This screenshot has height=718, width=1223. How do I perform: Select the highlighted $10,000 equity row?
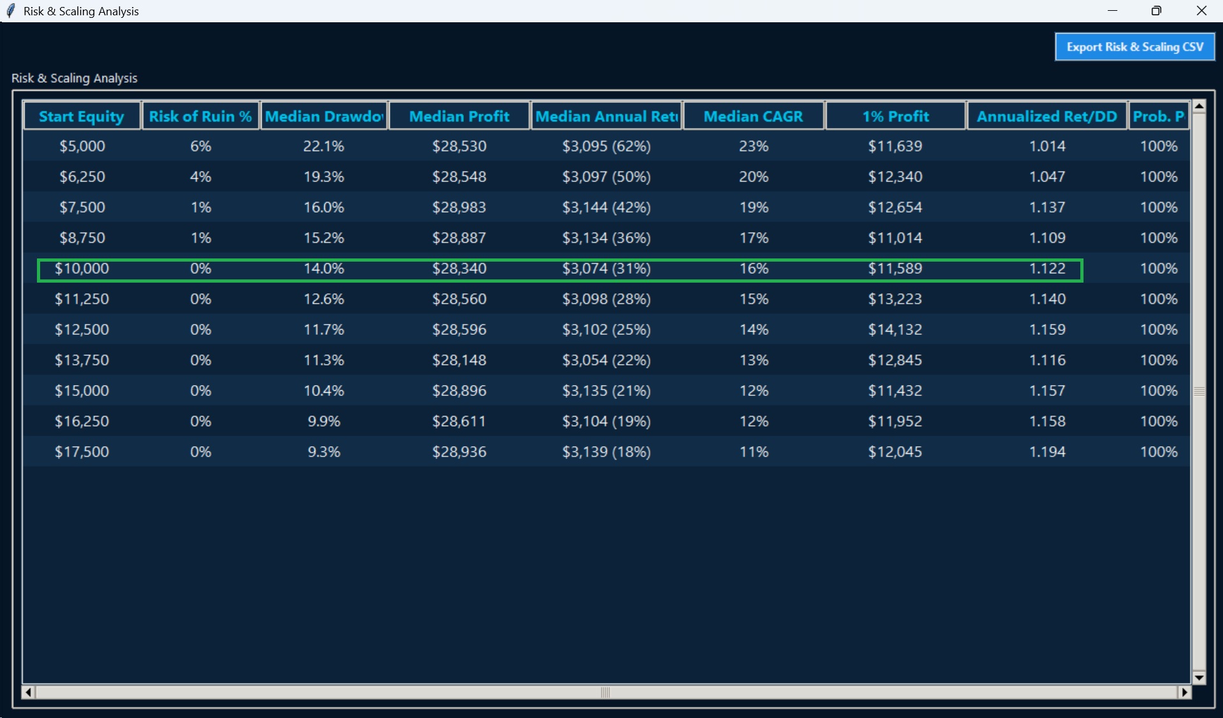[606, 268]
